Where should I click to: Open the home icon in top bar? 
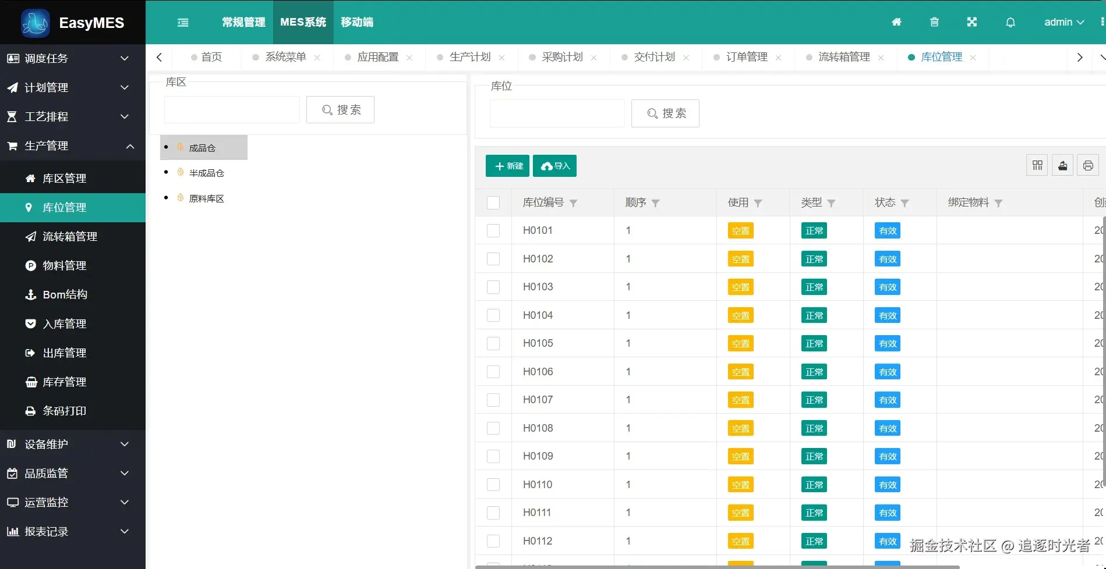pyautogui.click(x=896, y=22)
